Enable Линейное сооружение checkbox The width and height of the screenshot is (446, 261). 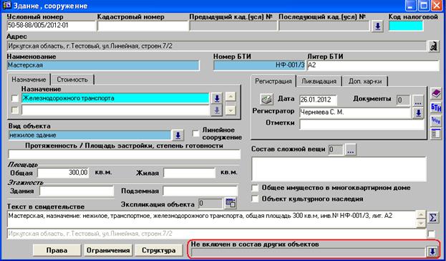195,133
